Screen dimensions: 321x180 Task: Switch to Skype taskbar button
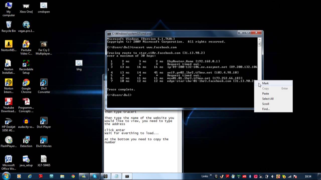point(95,176)
